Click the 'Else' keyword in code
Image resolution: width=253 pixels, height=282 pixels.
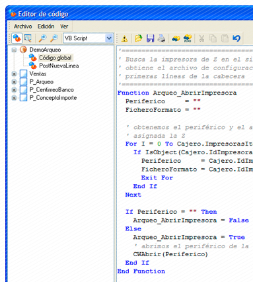133,229
